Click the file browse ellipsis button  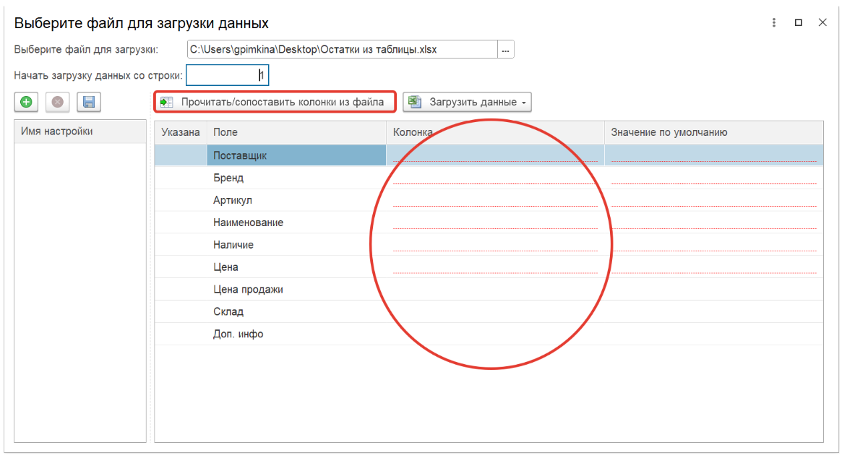(505, 50)
